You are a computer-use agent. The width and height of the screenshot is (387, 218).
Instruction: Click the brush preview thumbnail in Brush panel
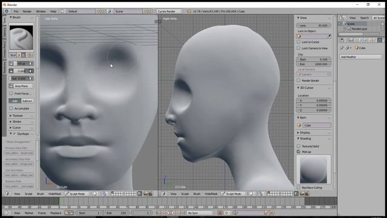tap(21, 38)
